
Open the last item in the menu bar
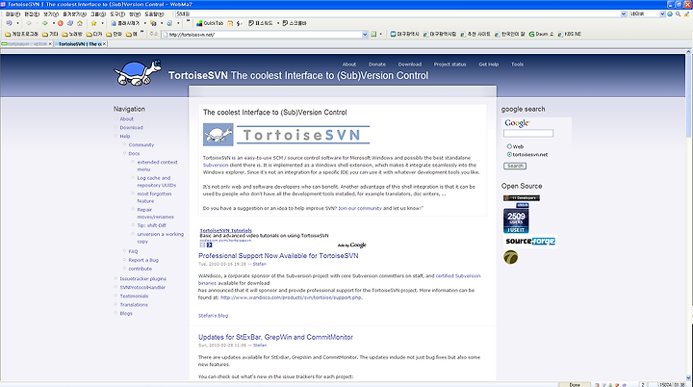tap(154, 14)
